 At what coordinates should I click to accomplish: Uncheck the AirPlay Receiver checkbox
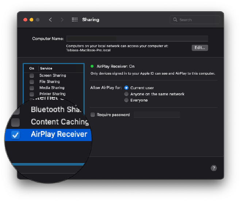pyautogui.click(x=15, y=135)
